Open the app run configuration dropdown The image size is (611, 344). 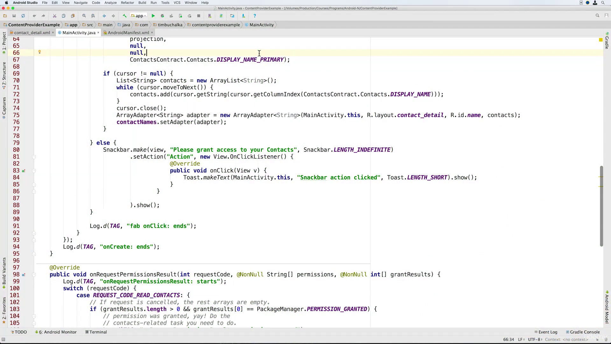(x=139, y=16)
